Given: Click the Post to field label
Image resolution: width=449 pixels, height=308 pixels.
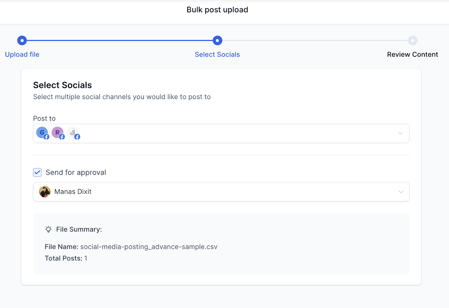Looking at the screenshot, I should (44, 118).
